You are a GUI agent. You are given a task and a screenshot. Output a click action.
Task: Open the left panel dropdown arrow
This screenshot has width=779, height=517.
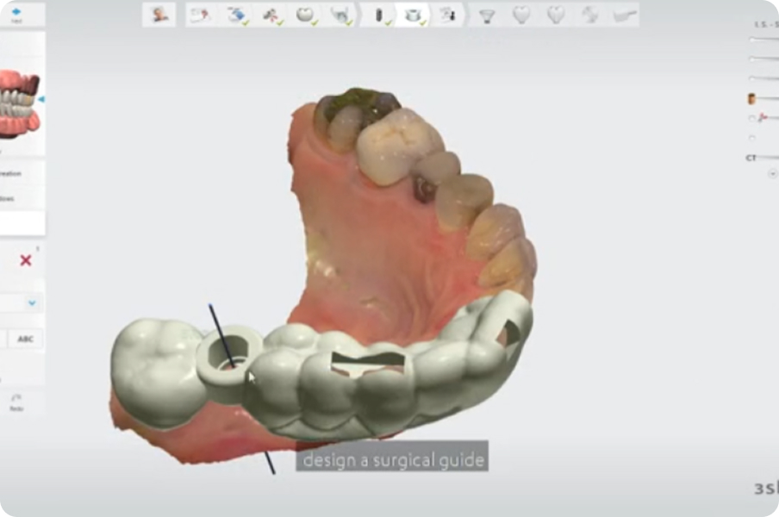(32, 302)
